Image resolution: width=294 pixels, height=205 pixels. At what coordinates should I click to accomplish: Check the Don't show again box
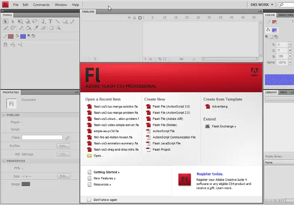pyautogui.click(x=89, y=200)
